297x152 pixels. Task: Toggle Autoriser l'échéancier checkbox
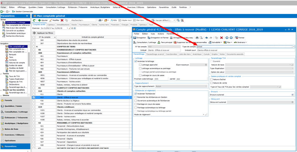click(135, 94)
